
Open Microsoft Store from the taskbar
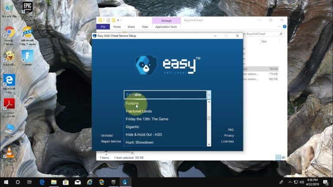(x=65, y=182)
